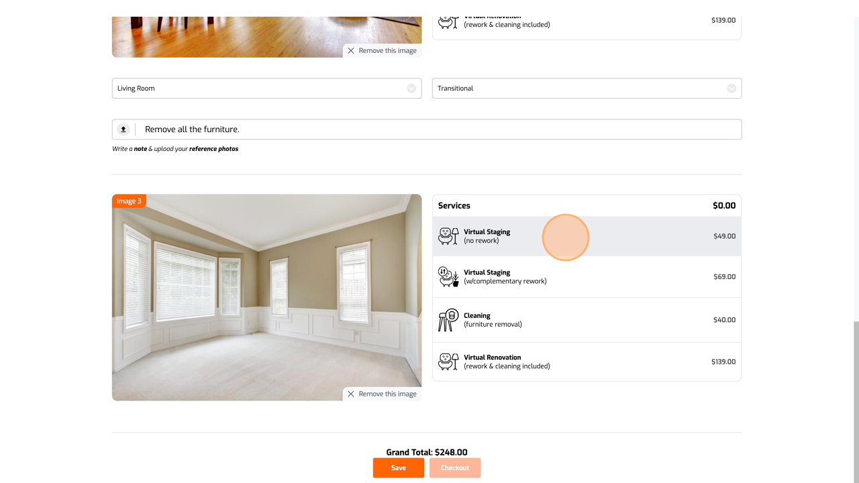This screenshot has width=859, height=483.
Task: Click the X icon on the upper image remove
Action: [351, 50]
